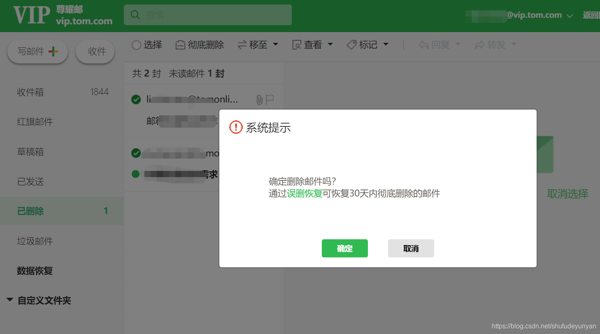Toggle the selection circle next to 选择
The height and width of the screenshot is (334, 600).
(136, 44)
